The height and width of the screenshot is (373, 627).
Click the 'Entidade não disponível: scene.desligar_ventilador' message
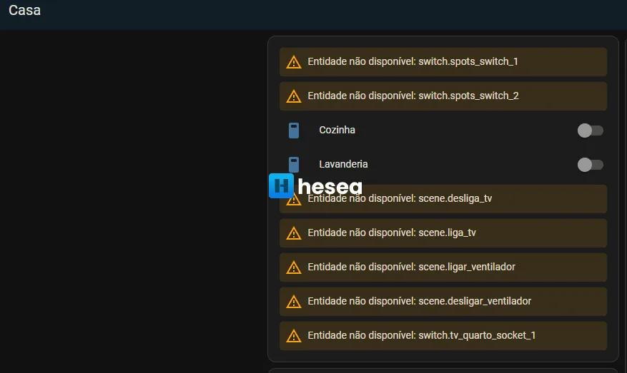[443, 302]
